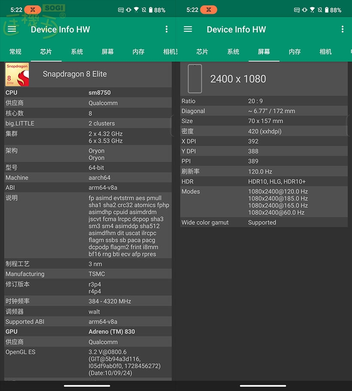Viewport: 352px width, 391px height.
Task: Tap the 时钟频率 value 384 - 4320 MHz
Action: pyautogui.click(x=110, y=301)
